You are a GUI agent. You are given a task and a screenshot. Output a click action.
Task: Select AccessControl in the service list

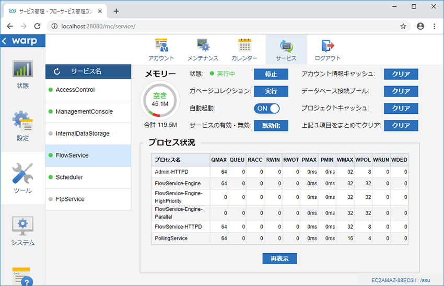75,90
